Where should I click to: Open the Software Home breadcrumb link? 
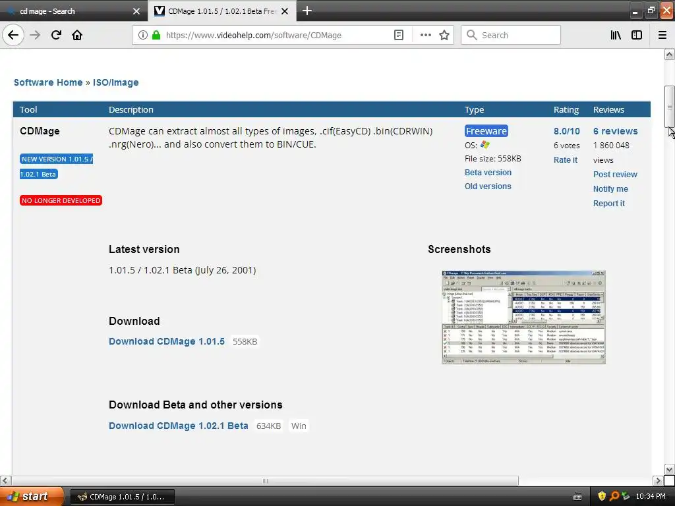tap(47, 82)
